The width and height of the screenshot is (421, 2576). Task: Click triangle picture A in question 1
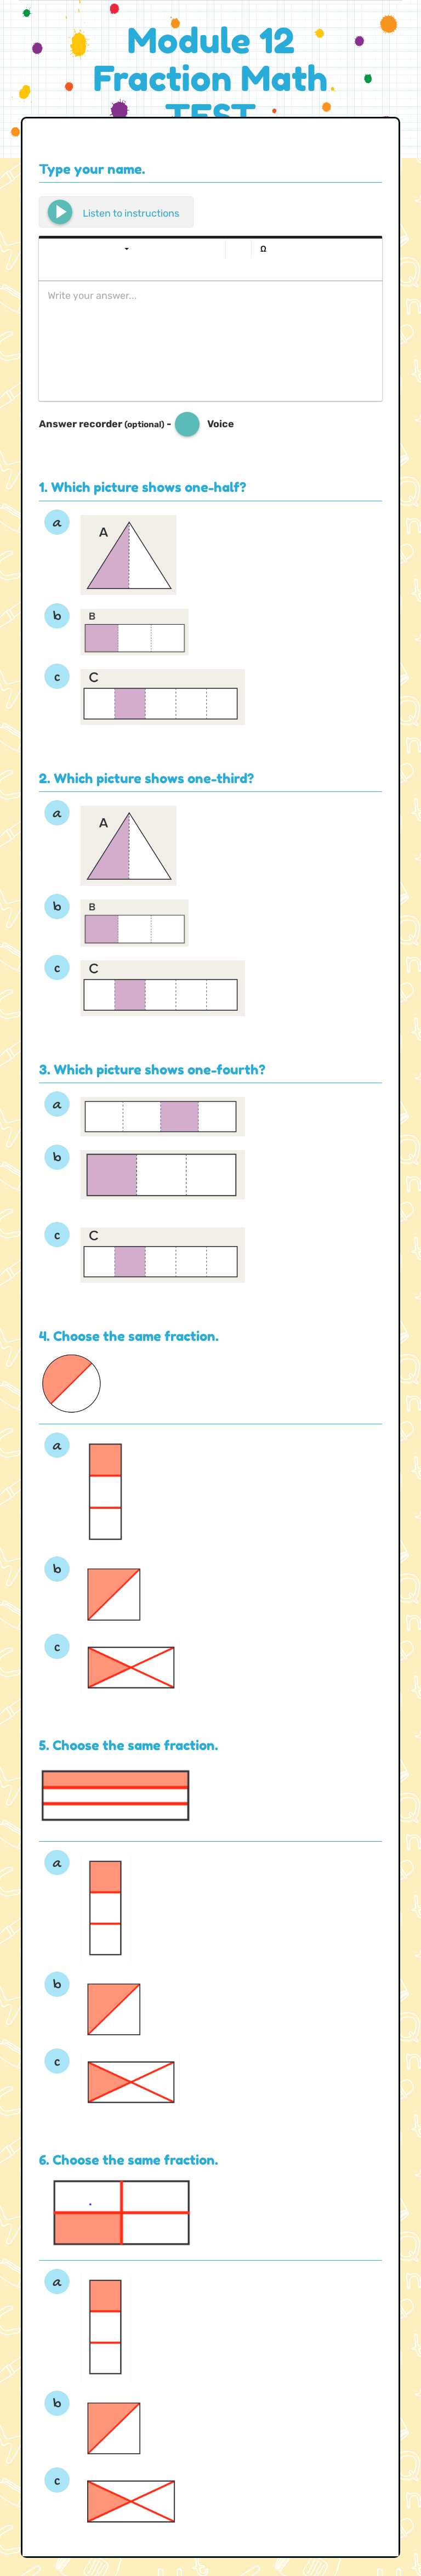(x=128, y=553)
